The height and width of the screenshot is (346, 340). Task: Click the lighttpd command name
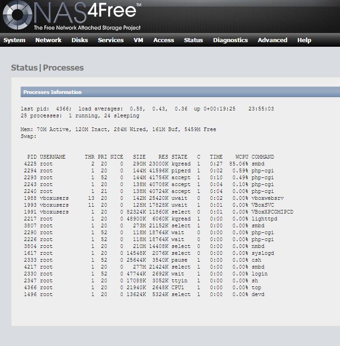click(264, 219)
